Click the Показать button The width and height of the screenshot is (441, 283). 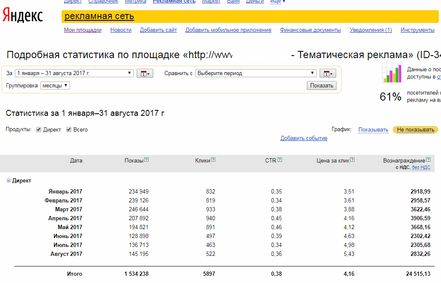tap(321, 85)
